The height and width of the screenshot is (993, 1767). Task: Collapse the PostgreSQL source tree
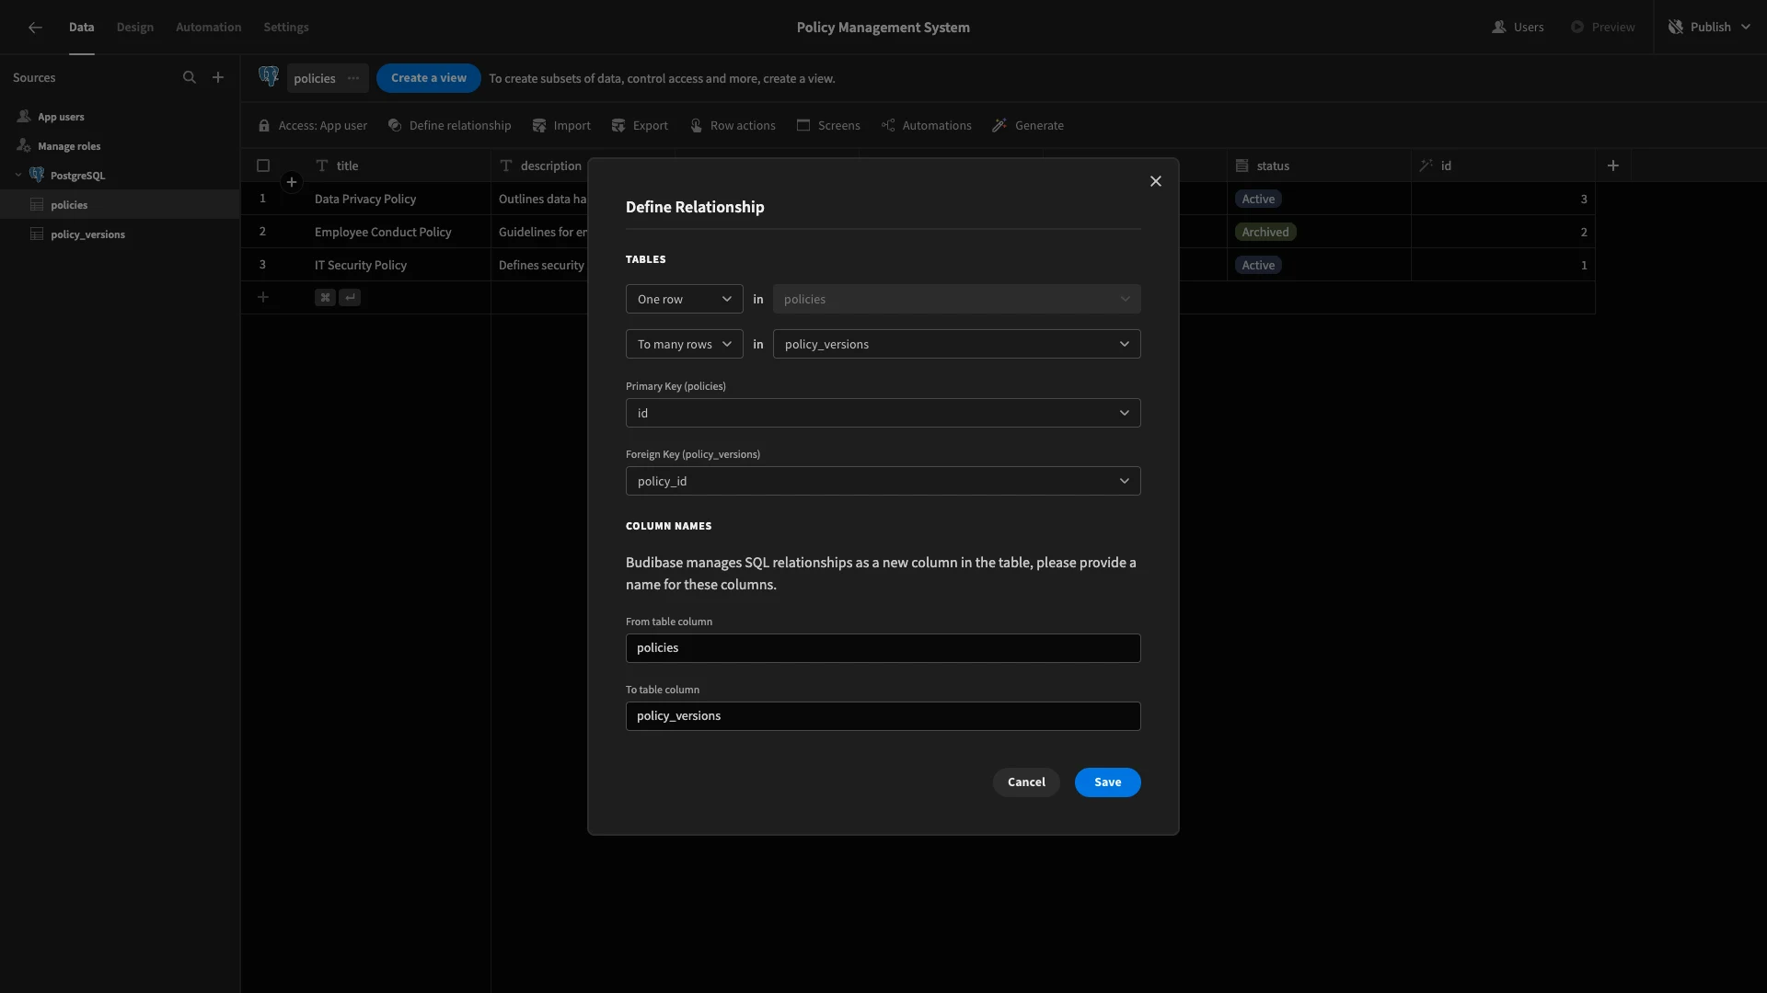coord(18,176)
